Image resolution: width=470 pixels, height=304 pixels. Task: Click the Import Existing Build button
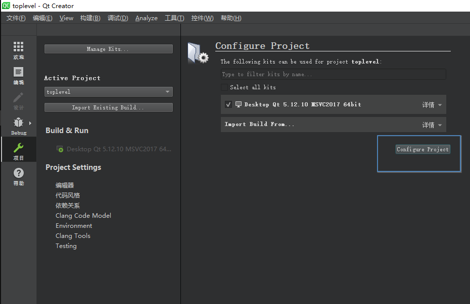[109, 107]
